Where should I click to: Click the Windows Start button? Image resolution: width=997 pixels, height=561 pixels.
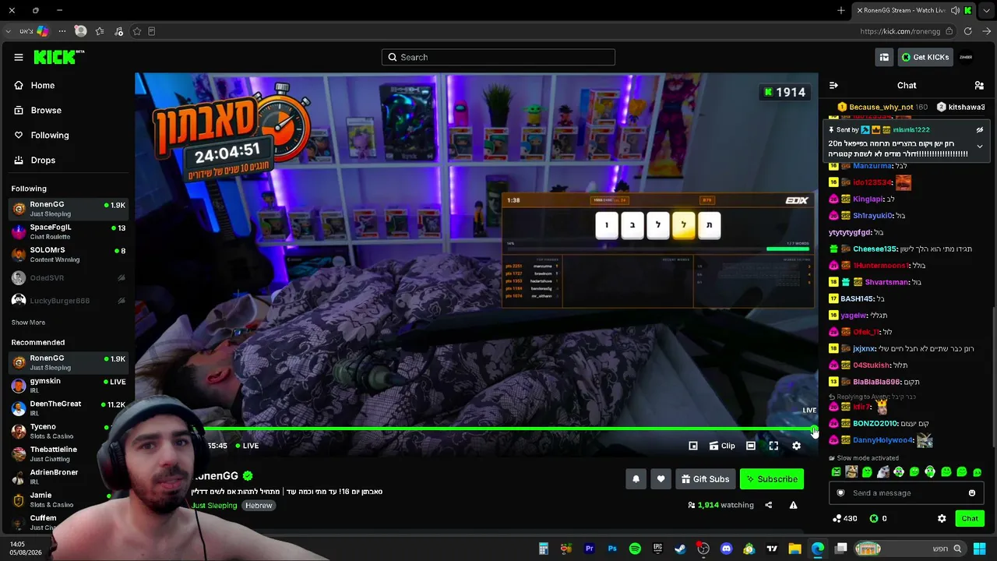(979, 549)
